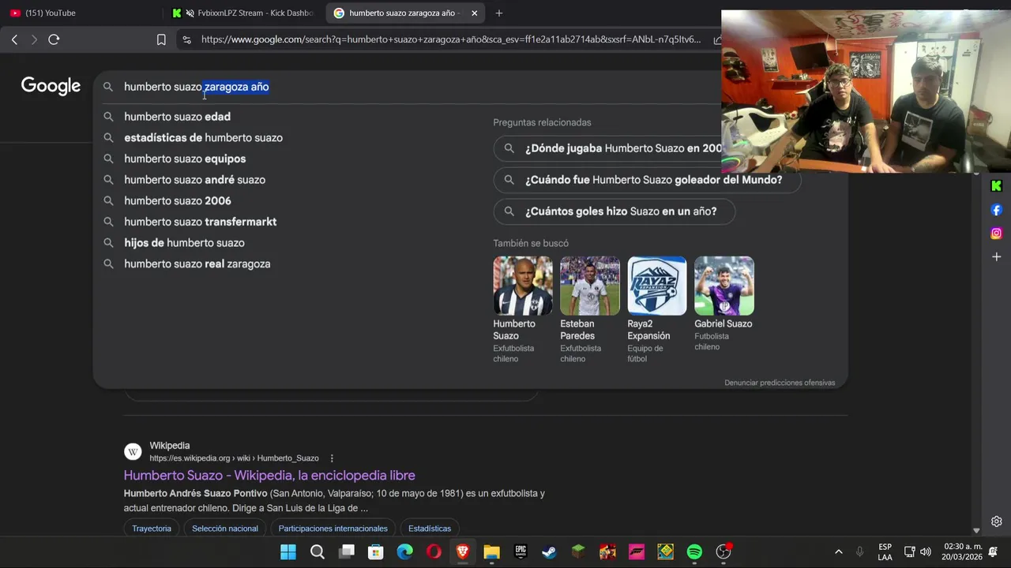Open File Explorer from taskbar

point(491,551)
